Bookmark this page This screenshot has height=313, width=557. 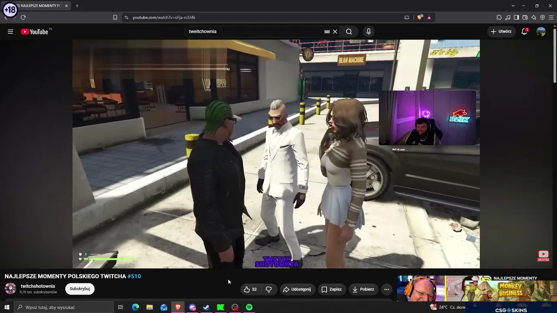click(x=115, y=17)
